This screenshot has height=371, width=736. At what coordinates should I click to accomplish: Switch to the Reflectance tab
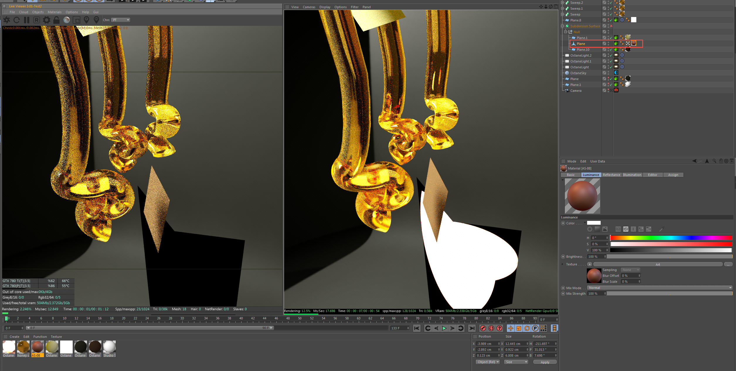611,175
